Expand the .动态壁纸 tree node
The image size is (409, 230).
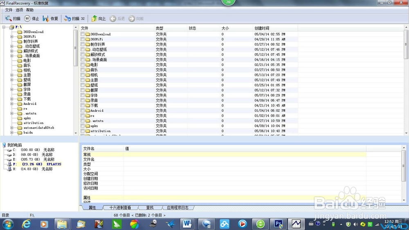click(12, 46)
